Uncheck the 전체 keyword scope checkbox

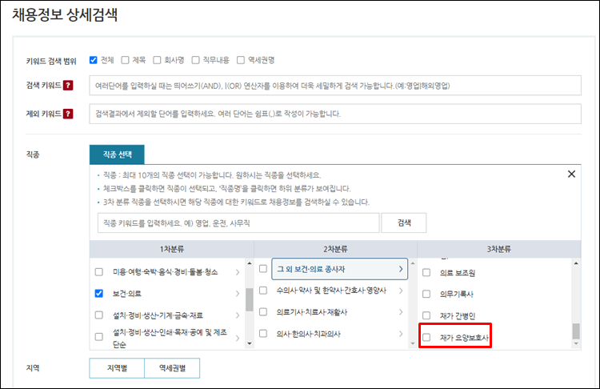(94, 59)
